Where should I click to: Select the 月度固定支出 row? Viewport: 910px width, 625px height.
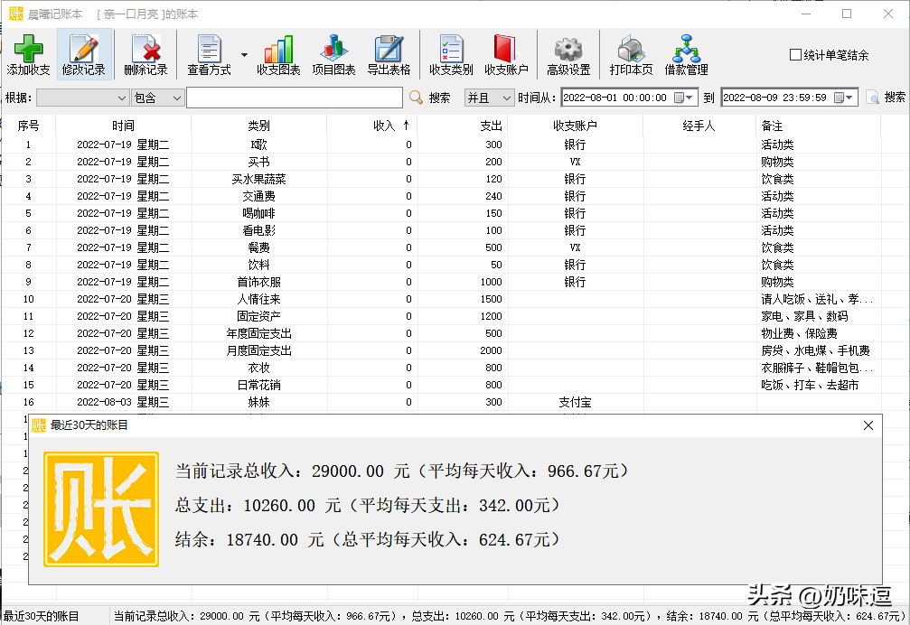[441, 350]
